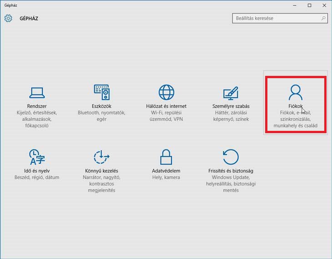Open the Könnyű kezelés label text

(x=101, y=171)
